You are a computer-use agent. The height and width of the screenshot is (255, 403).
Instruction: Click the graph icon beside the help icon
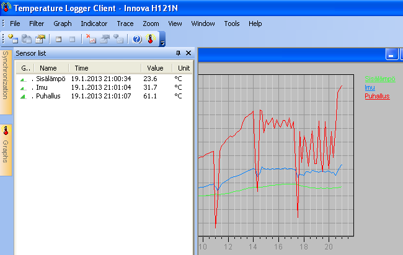(x=118, y=39)
